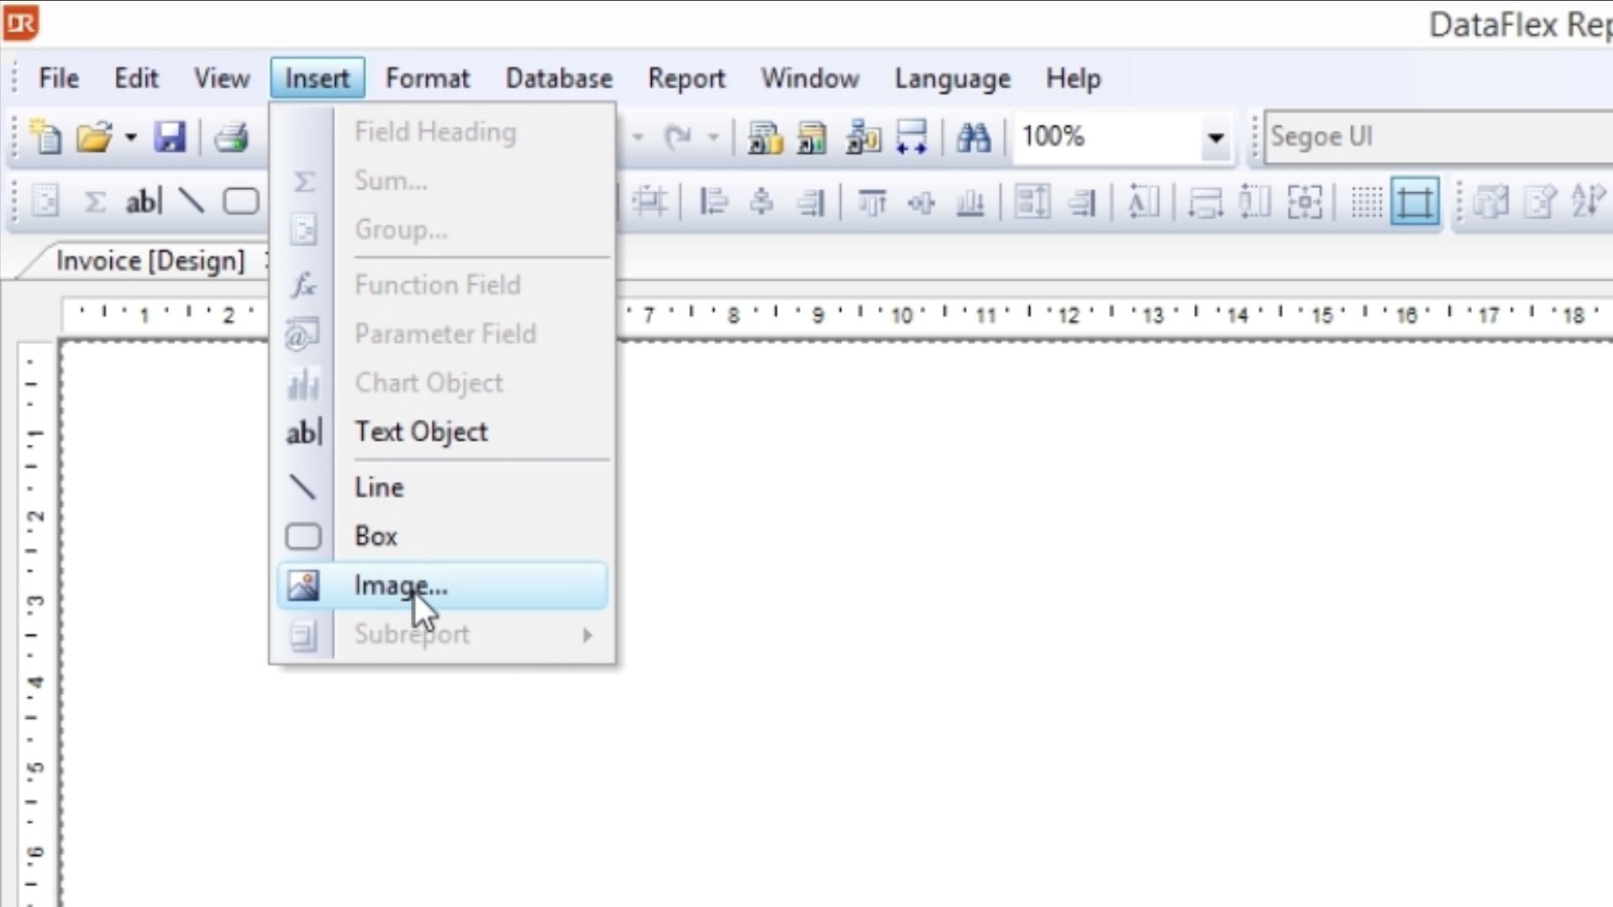
Task: Click the Save (floppy disk) icon
Action: [169, 137]
